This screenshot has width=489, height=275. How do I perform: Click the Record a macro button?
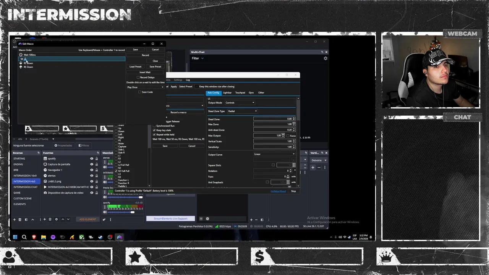click(178, 112)
